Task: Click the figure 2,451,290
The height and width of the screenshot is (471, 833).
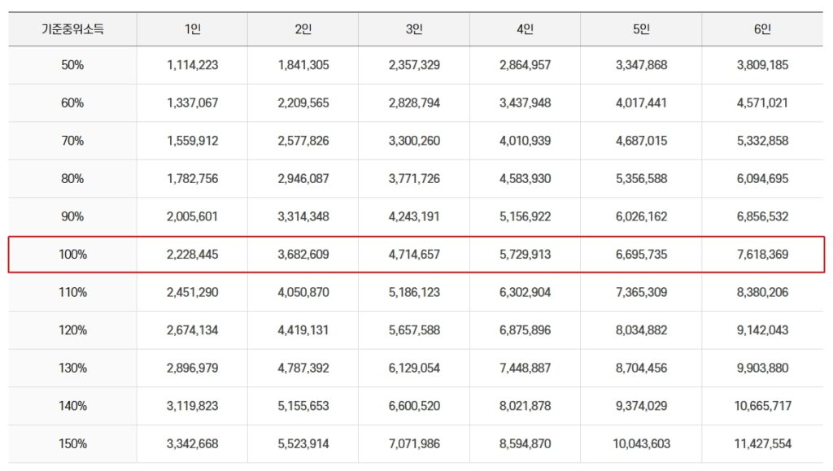Action: (192, 292)
